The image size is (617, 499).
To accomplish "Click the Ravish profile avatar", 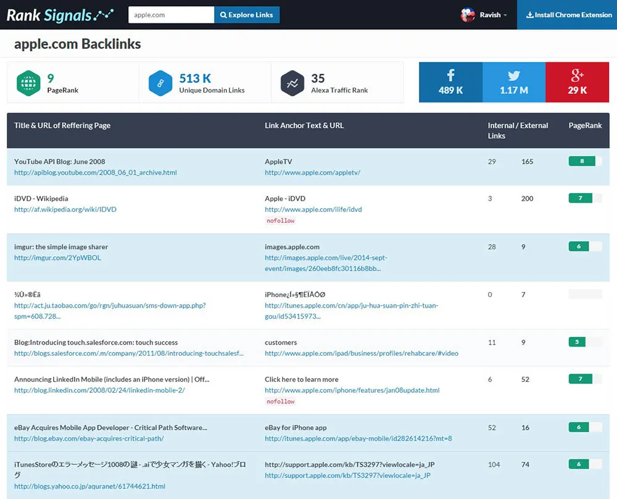I will (x=466, y=15).
